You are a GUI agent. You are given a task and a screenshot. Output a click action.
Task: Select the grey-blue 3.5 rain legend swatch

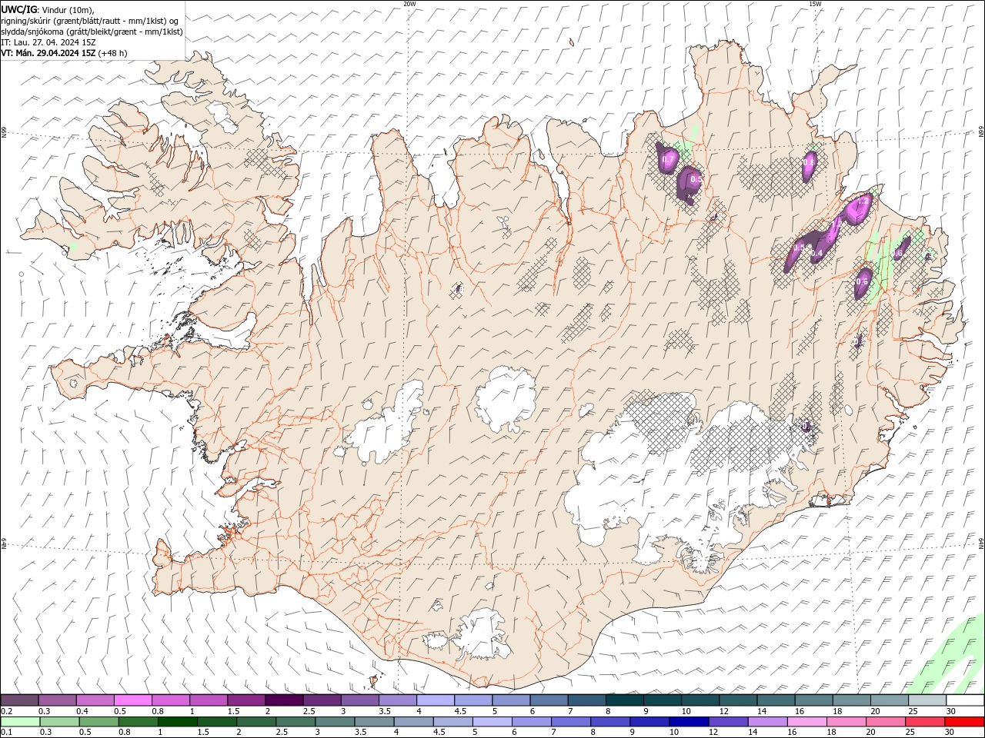tap(373, 722)
